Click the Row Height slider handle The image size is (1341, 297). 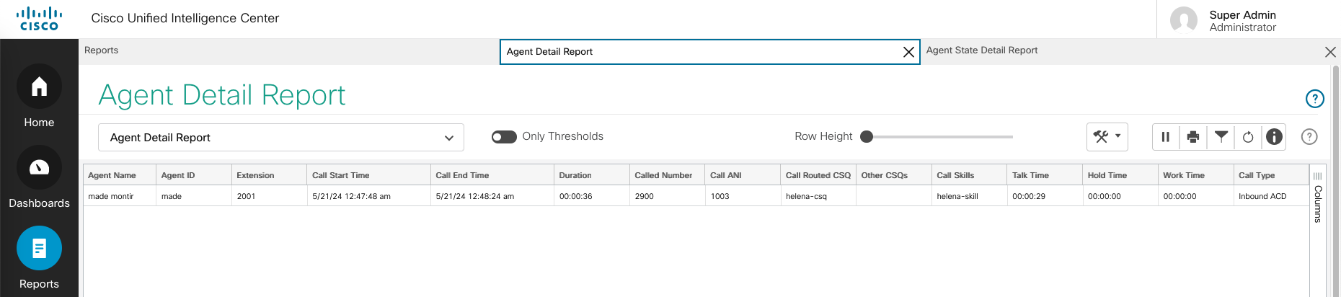pyautogui.click(x=867, y=137)
